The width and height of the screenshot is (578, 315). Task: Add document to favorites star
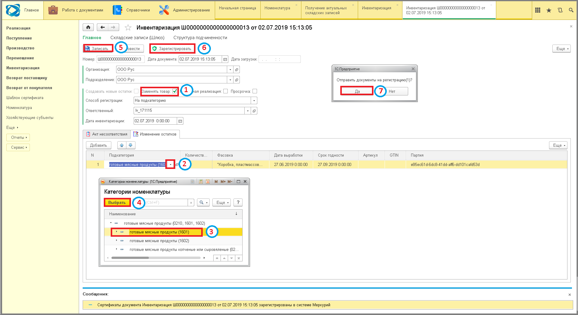click(128, 28)
